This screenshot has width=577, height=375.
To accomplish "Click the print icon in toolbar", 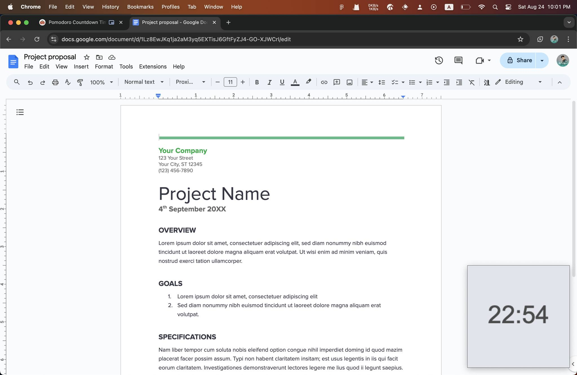I will 55,82.
